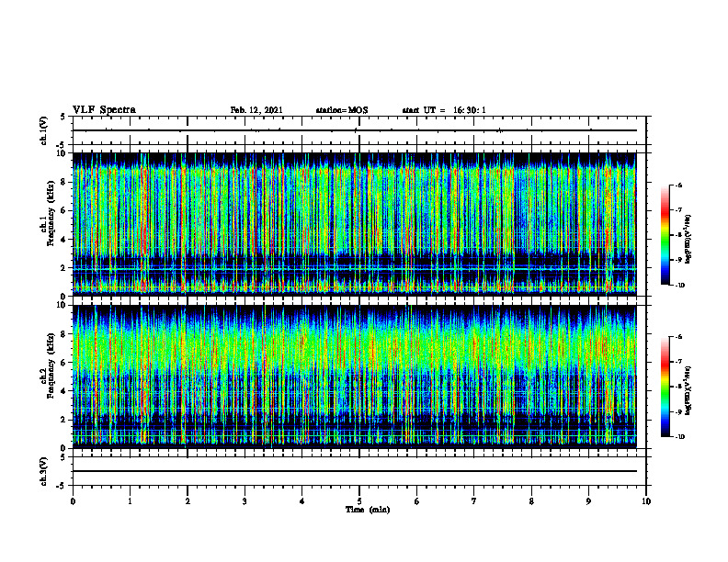The width and height of the screenshot is (728, 562).
Task: Click the "start UT = 16:30:1" text
Action: point(444,110)
